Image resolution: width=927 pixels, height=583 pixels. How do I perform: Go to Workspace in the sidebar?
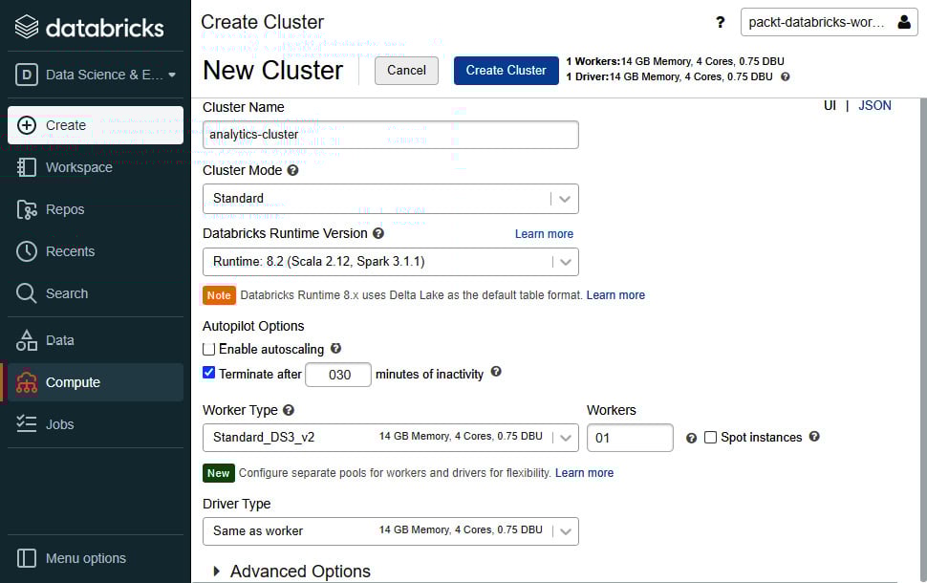point(96,167)
